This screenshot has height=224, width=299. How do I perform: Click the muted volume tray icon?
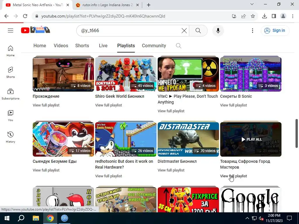pos(261,218)
